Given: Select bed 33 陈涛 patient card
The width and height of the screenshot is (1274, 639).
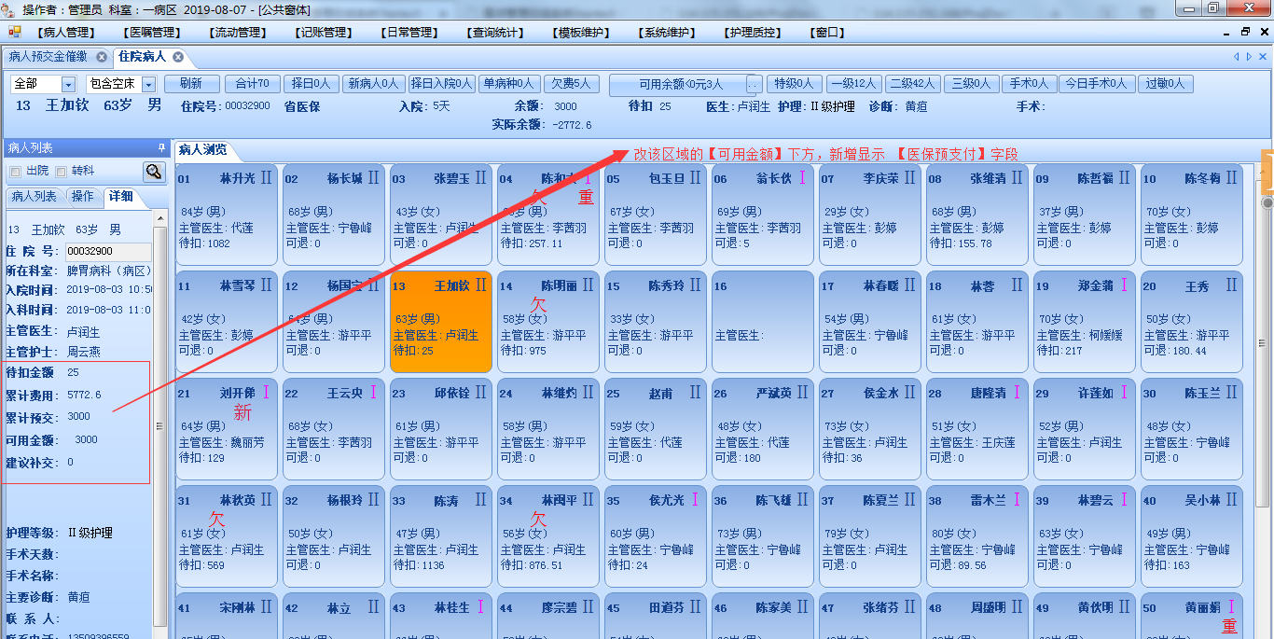Looking at the screenshot, I should [441, 537].
